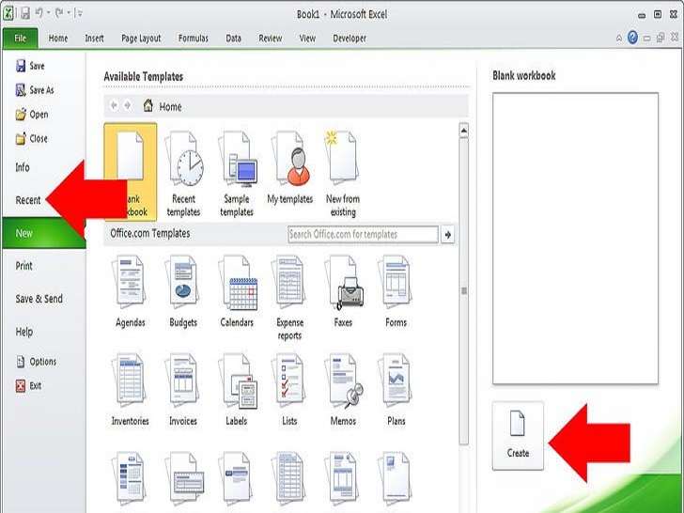
Task: Switch to the View tab
Action: [307, 39]
